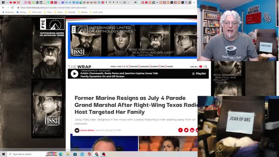Click the red circular app taskbar icon
279x157 pixels.
[104, 154]
